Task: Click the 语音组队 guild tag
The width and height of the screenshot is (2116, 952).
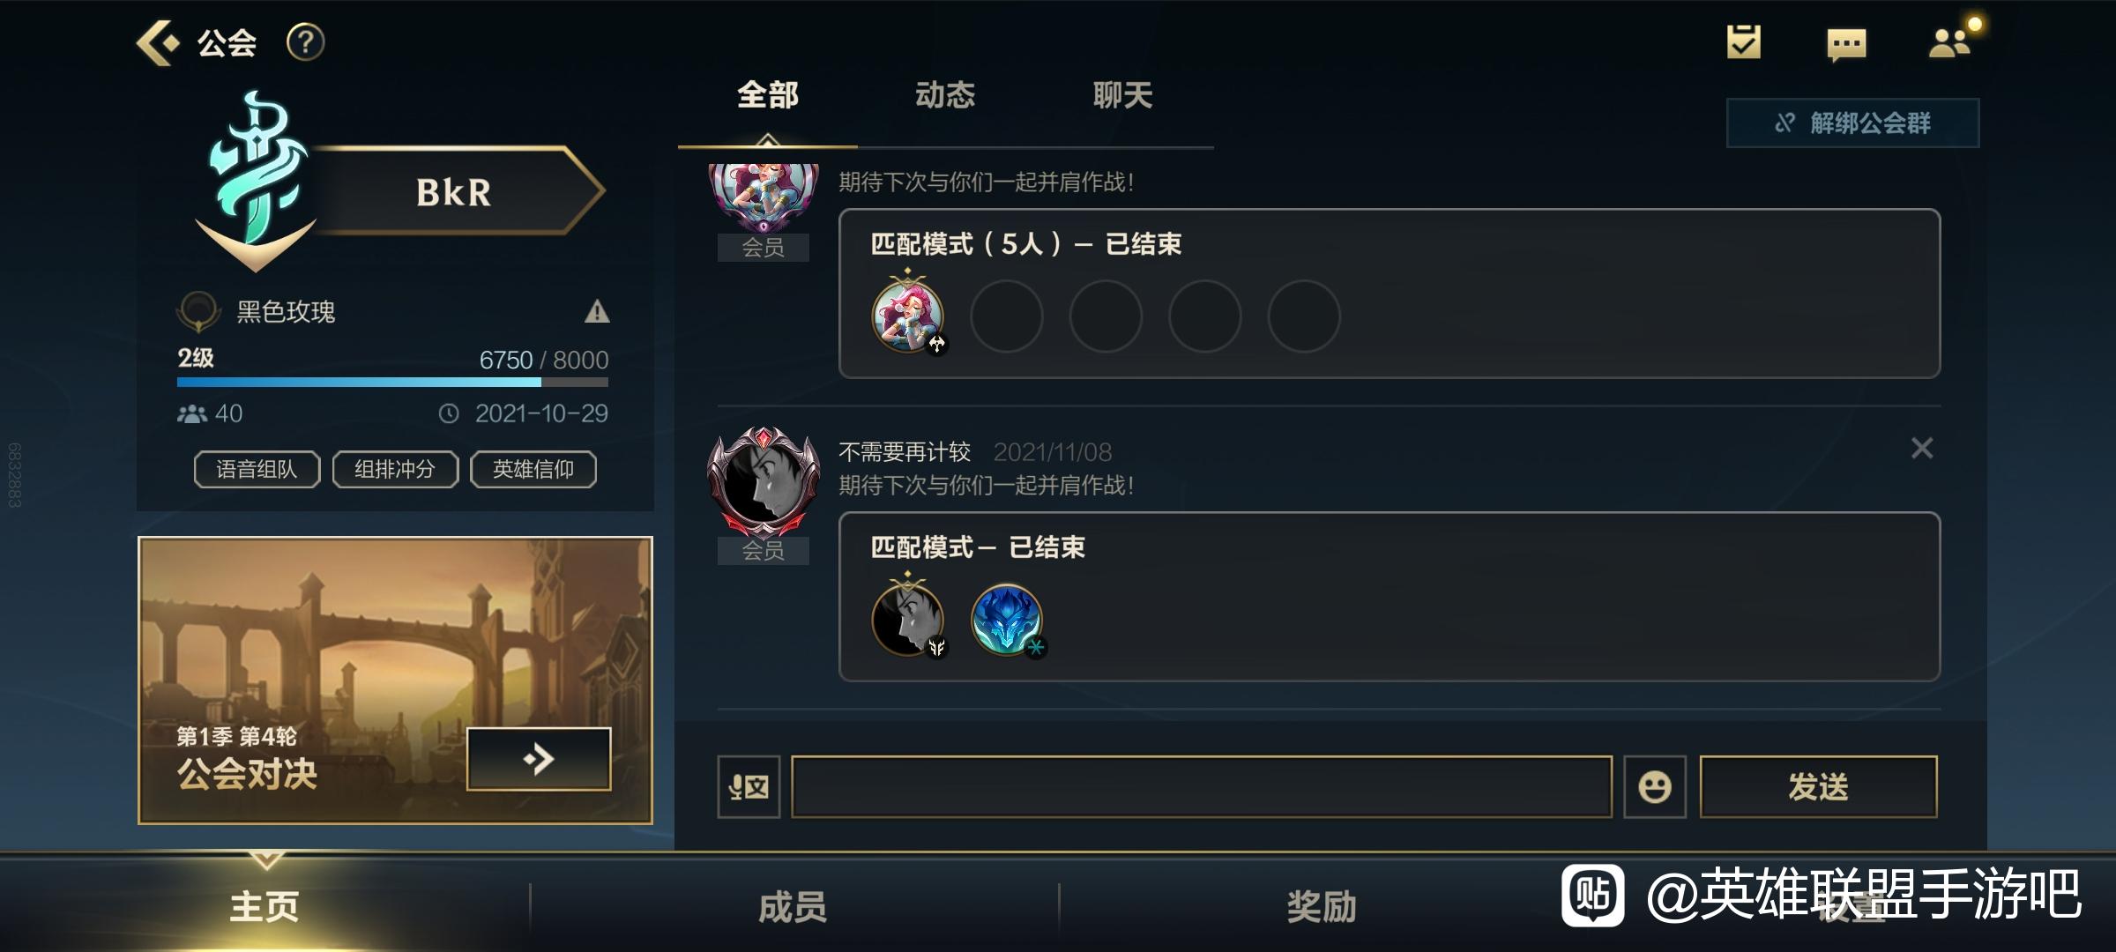Action: coord(257,469)
